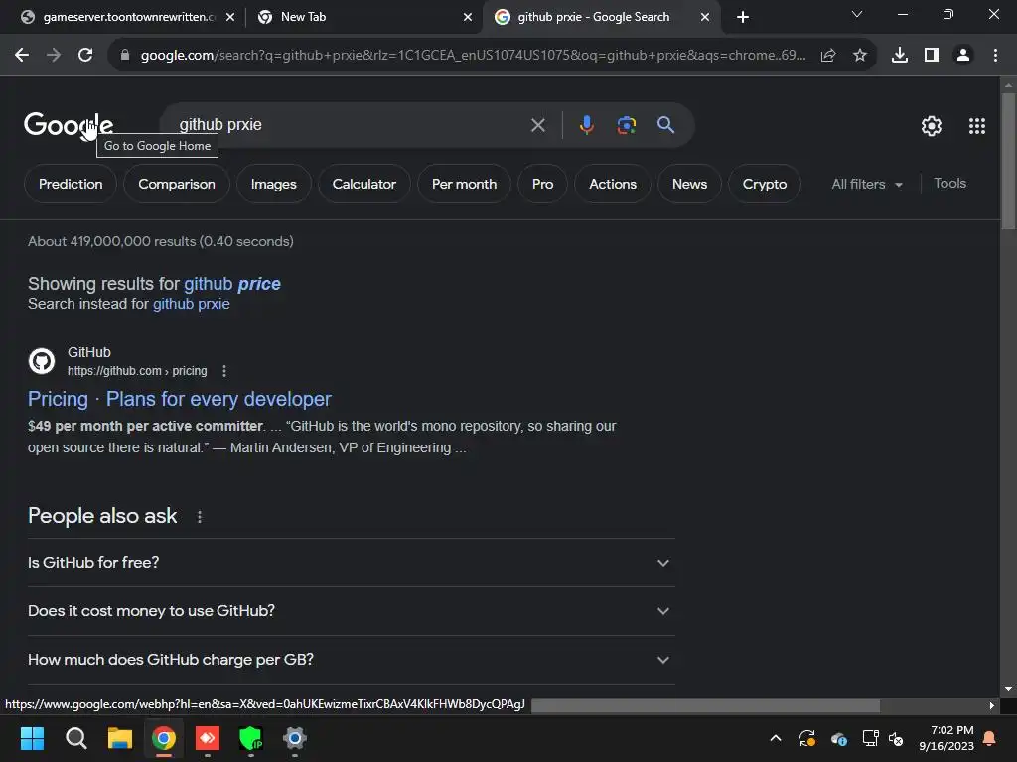Open Chrome profile avatar

(x=963, y=56)
